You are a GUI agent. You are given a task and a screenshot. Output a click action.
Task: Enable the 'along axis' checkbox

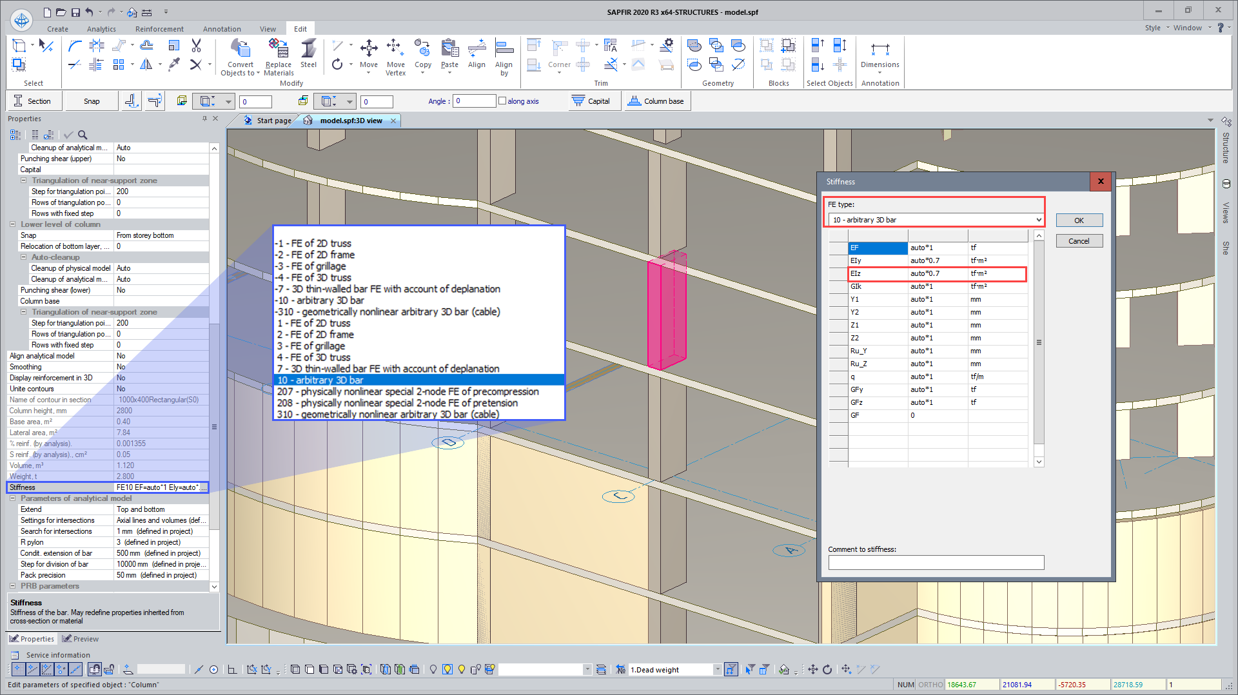pyautogui.click(x=502, y=101)
